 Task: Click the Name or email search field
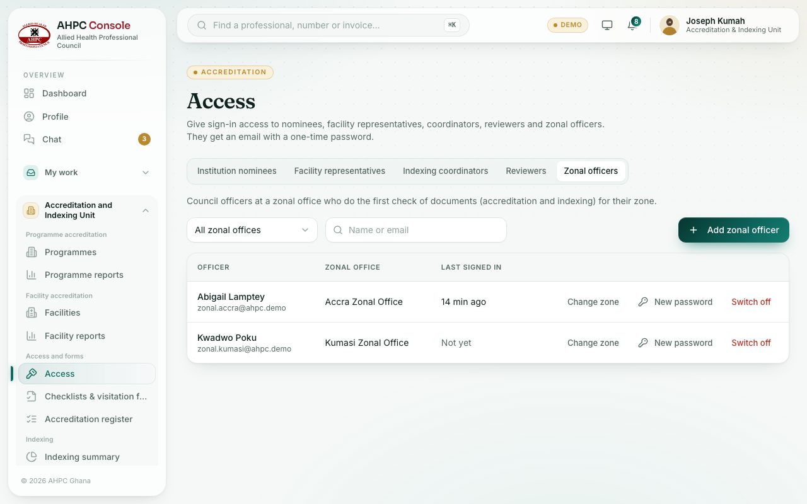[x=416, y=230]
